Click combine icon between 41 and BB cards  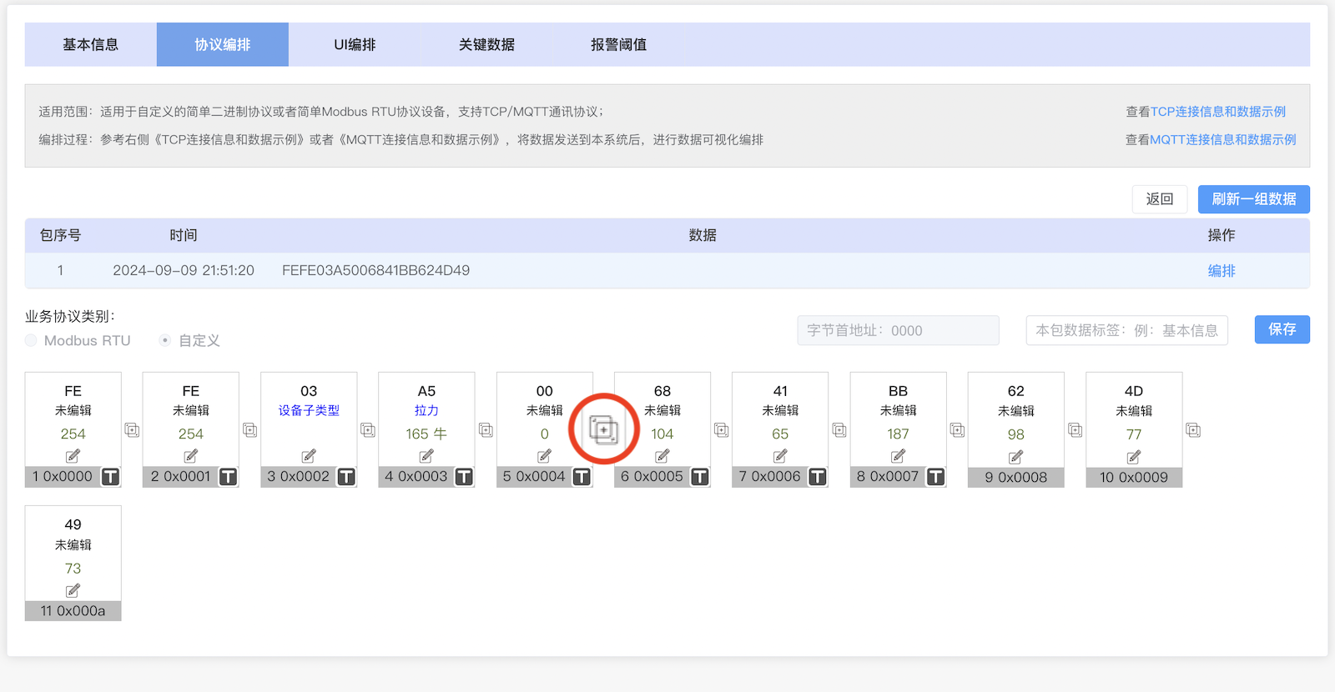coord(839,430)
